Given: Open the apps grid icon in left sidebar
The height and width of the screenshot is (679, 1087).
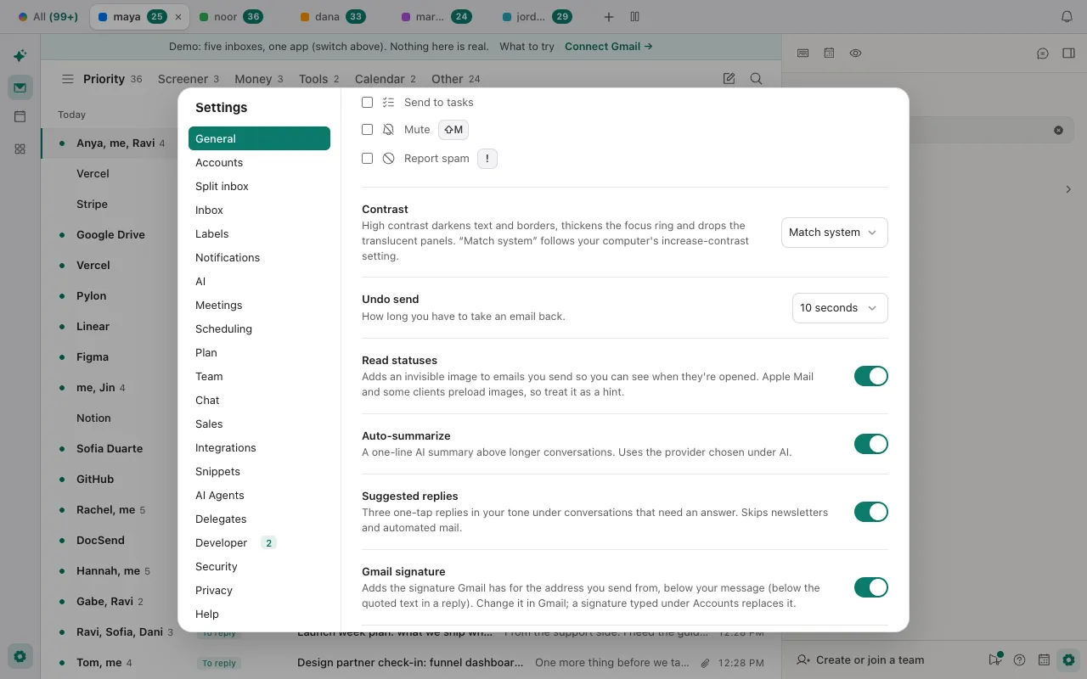Looking at the screenshot, I should 20,149.
